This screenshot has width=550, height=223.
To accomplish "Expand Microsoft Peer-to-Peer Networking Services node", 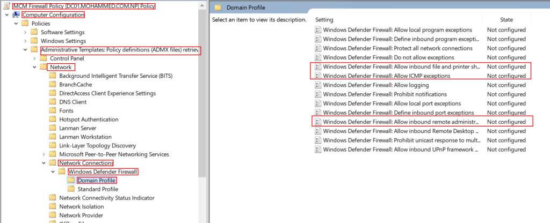I will coord(44,154).
